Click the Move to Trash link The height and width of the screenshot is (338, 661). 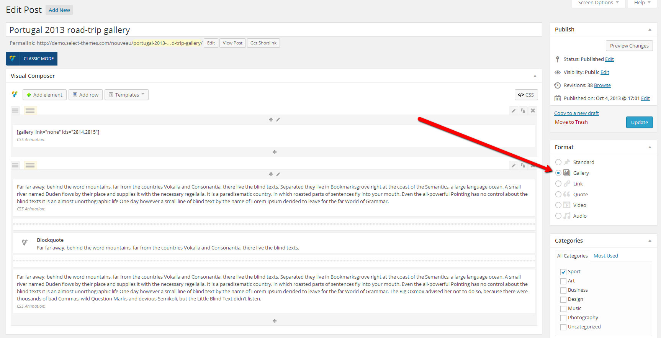point(571,122)
